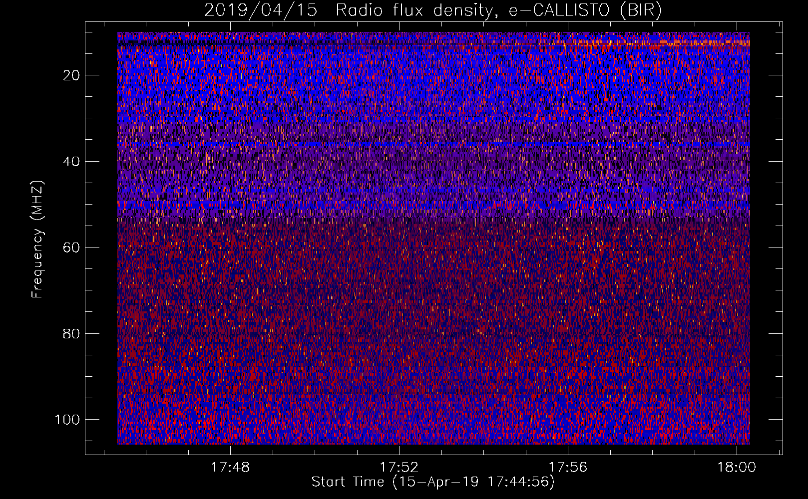Click the time tick label "17:56"

click(568, 468)
